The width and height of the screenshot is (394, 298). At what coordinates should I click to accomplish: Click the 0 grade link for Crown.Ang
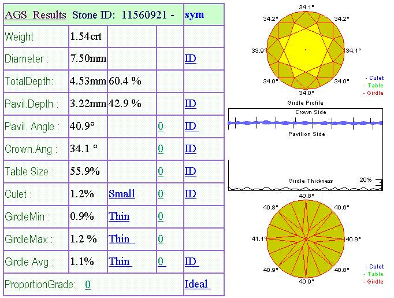pyautogui.click(x=161, y=149)
